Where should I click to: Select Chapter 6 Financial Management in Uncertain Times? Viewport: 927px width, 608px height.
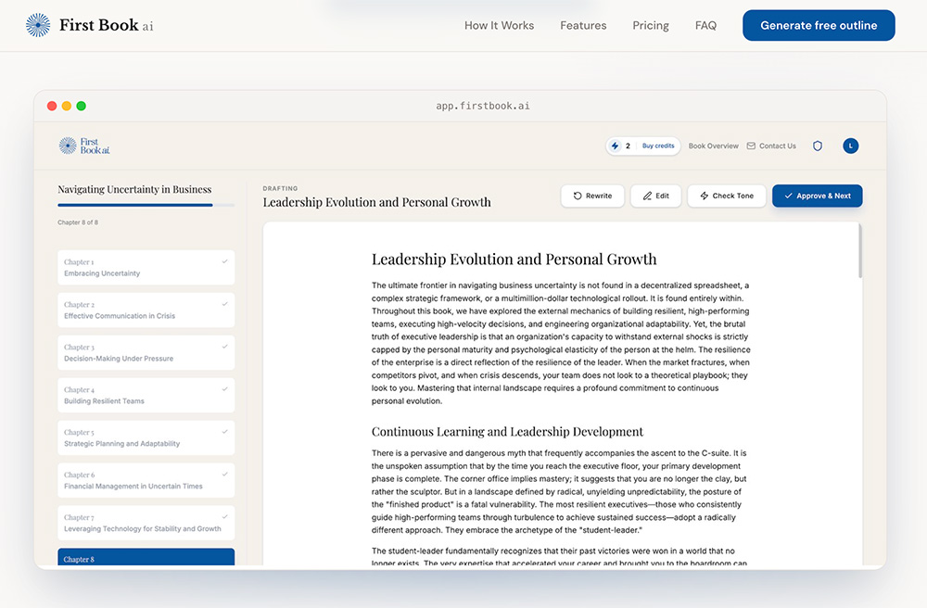[146, 480]
